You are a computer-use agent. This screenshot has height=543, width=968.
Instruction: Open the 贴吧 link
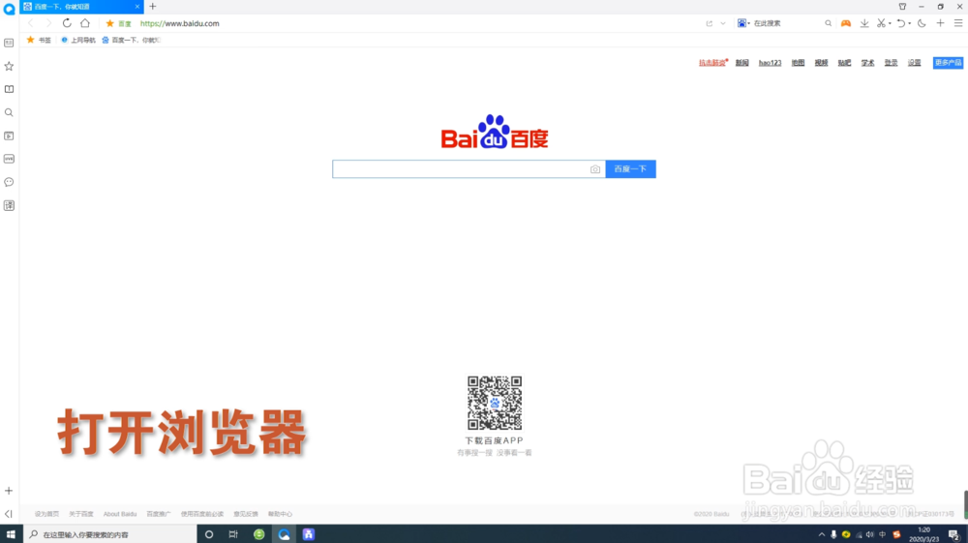(844, 63)
